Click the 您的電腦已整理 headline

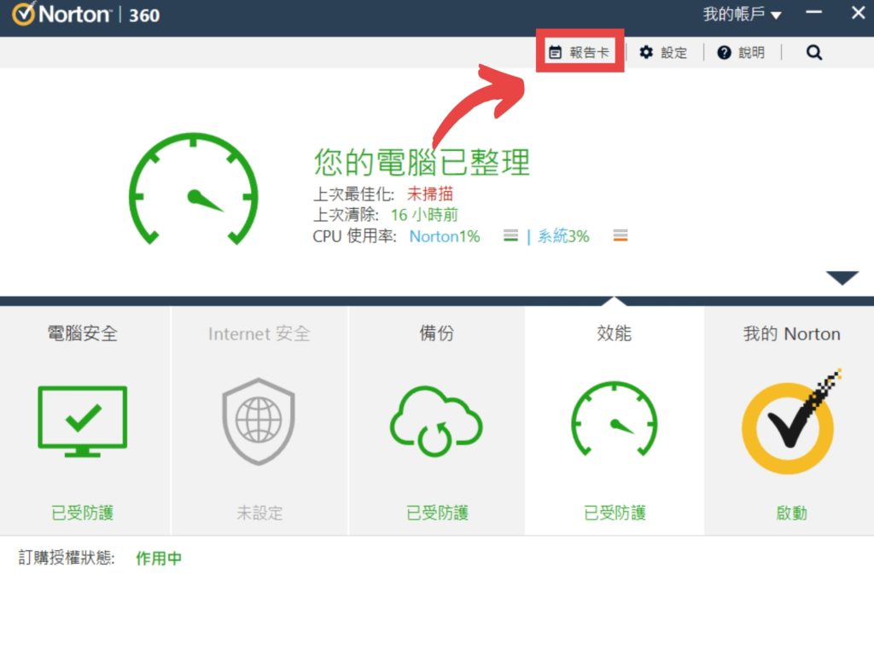422,162
